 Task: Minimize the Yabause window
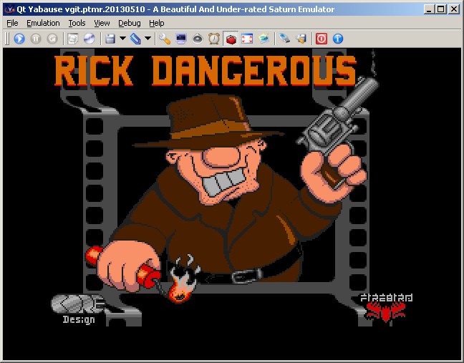[x=429, y=9]
